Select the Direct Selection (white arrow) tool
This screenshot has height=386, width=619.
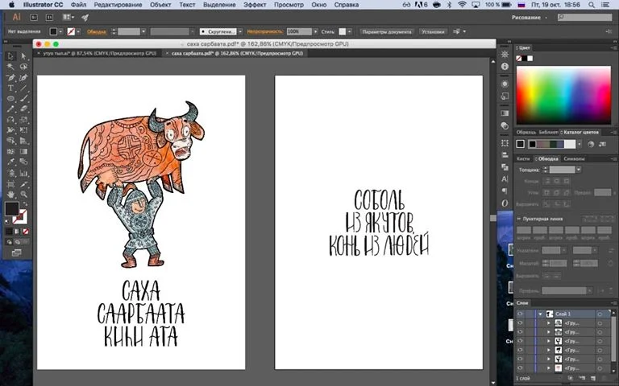click(23, 56)
